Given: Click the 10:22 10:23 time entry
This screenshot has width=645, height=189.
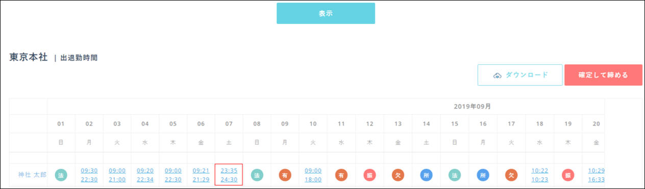Looking at the screenshot, I should point(540,175).
